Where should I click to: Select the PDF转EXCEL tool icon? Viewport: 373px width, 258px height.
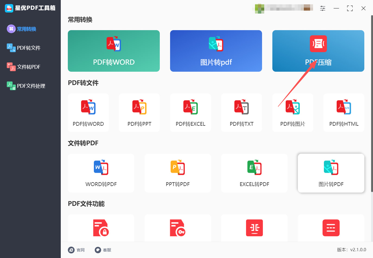[190, 107]
